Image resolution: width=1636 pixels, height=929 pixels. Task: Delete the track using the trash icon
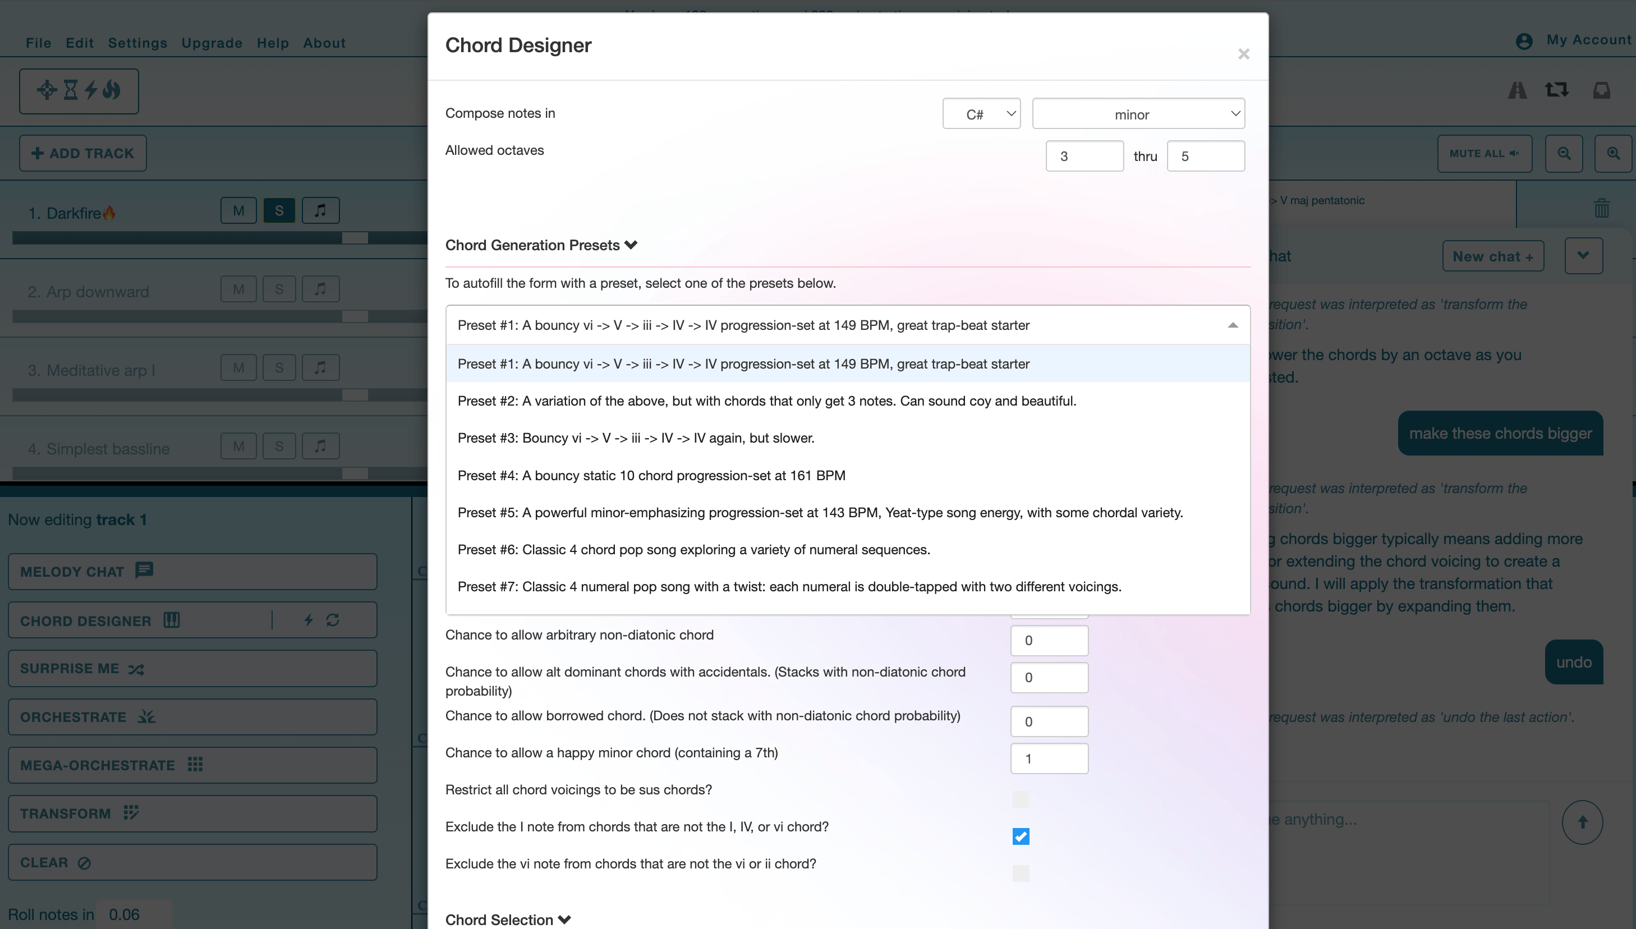pyautogui.click(x=1602, y=208)
